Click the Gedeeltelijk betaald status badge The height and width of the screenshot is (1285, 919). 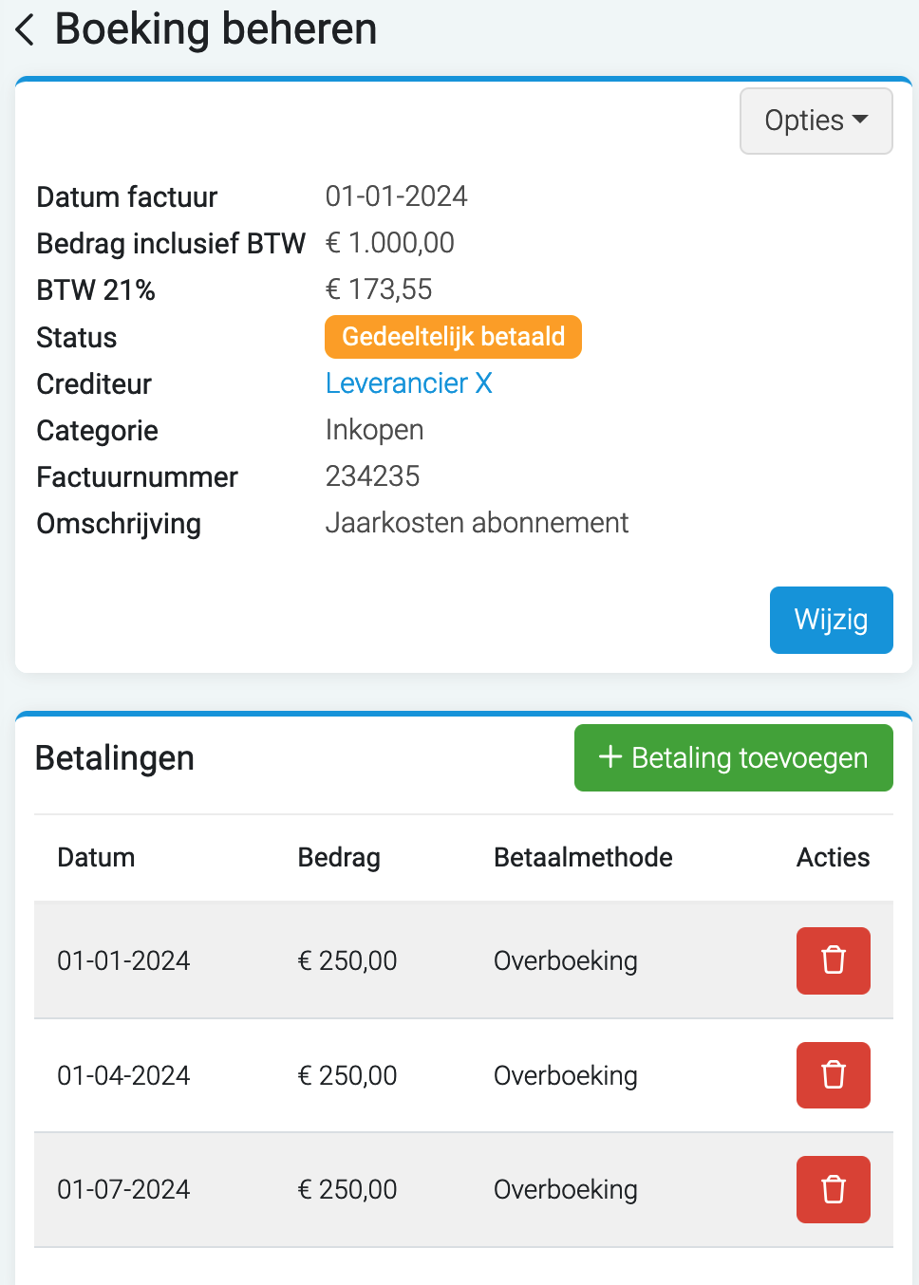coord(453,337)
